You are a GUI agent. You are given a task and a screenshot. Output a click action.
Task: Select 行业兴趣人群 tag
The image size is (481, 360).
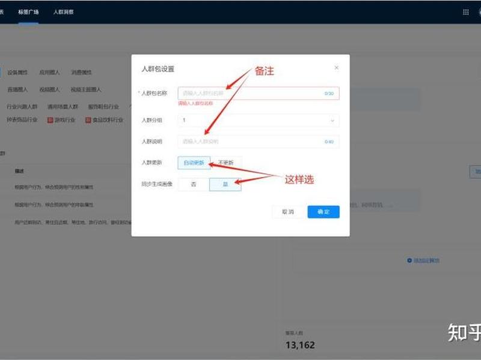point(22,107)
